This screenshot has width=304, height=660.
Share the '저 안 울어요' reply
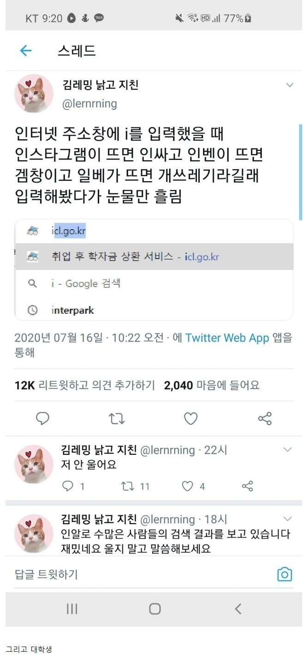pyautogui.click(x=248, y=486)
